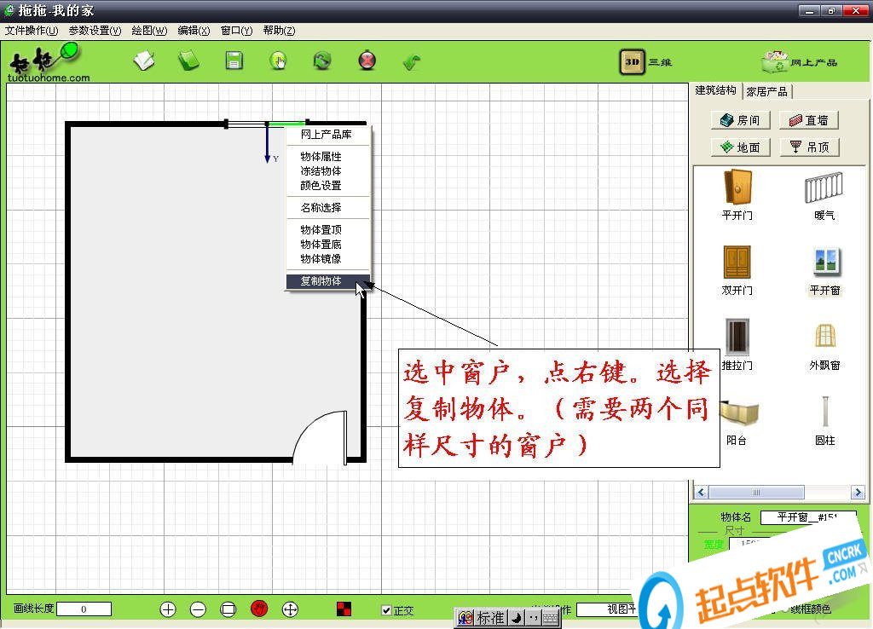Click the product list horizontal scrollbar thumb
The width and height of the screenshot is (873, 629).
tap(756, 492)
